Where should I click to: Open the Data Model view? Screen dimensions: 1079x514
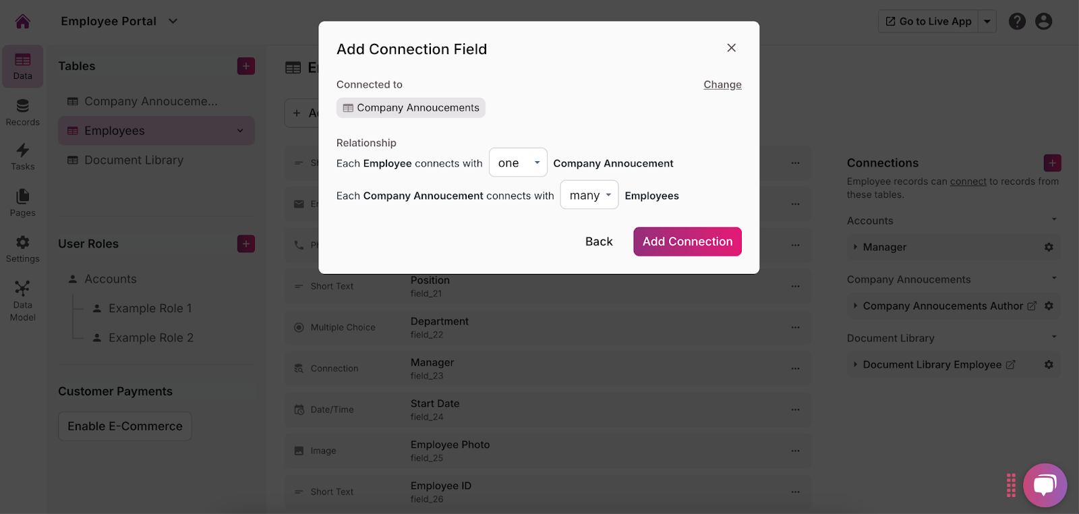point(23,301)
